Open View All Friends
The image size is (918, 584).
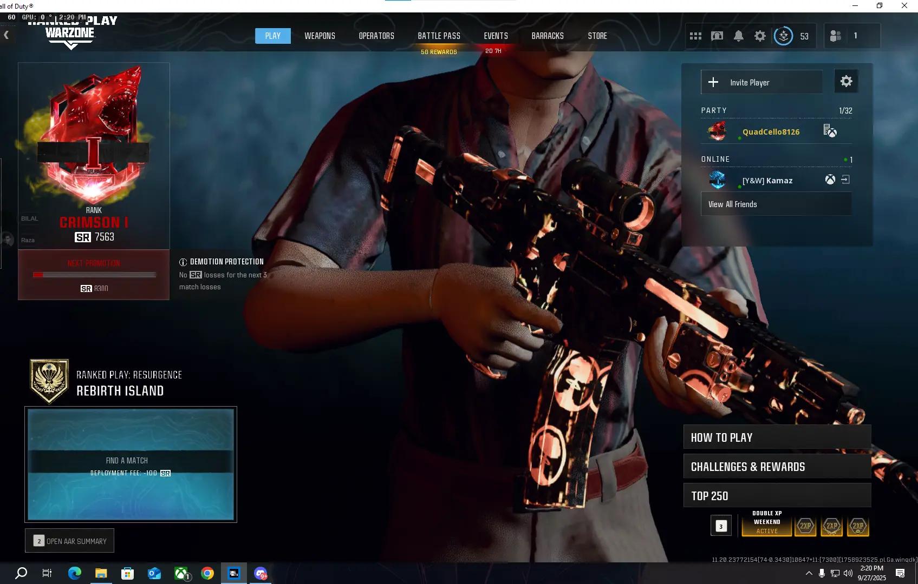pos(776,204)
